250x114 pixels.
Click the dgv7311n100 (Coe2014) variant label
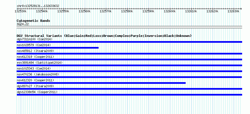point(35,39)
